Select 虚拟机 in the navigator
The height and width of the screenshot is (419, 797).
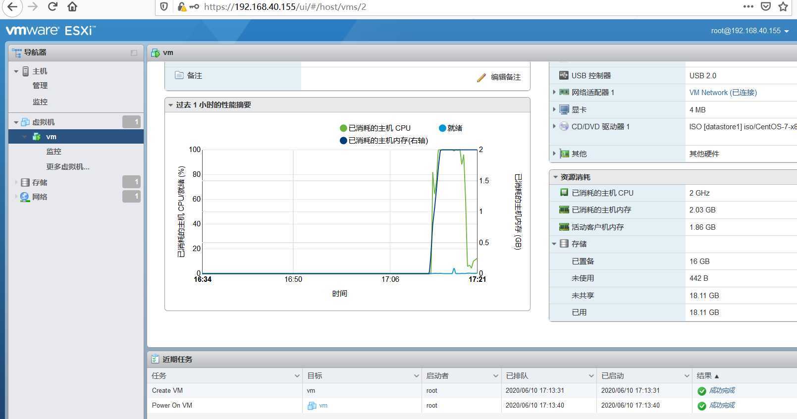tap(44, 122)
